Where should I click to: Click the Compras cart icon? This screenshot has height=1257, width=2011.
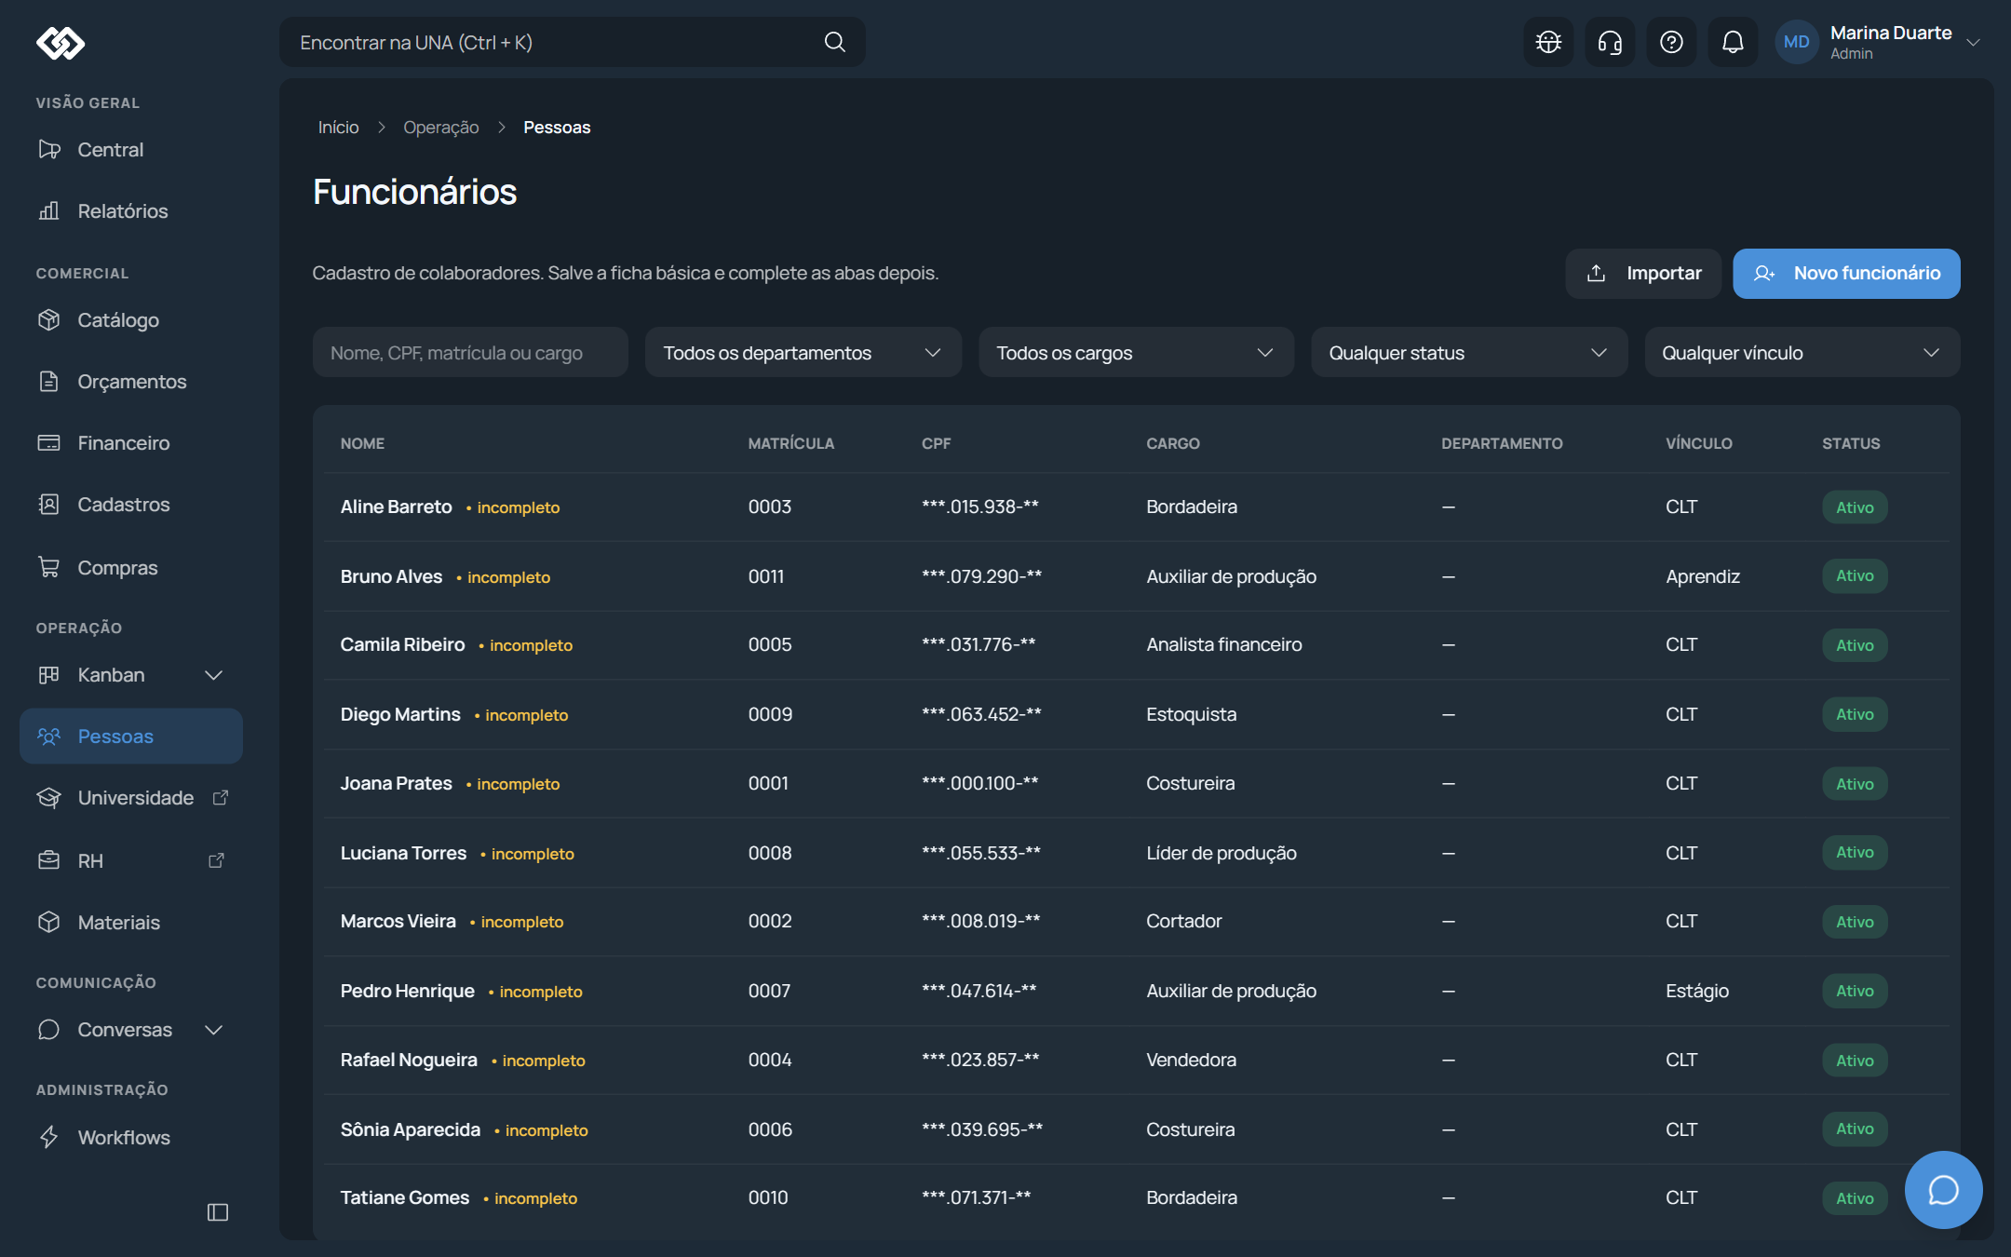click(x=49, y=567)
